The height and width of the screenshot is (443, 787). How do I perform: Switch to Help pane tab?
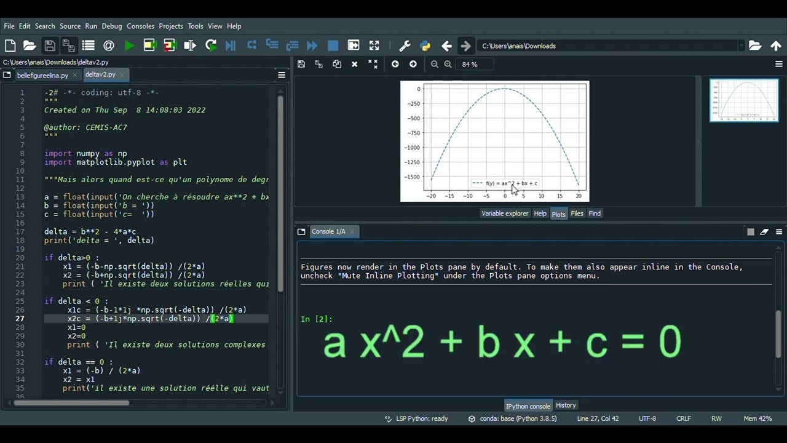(540, 214)
